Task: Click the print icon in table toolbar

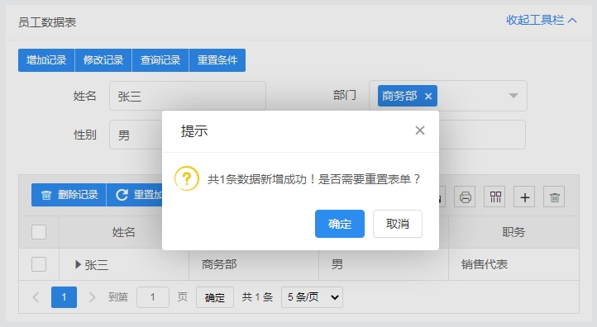Action: coord(465,197)
